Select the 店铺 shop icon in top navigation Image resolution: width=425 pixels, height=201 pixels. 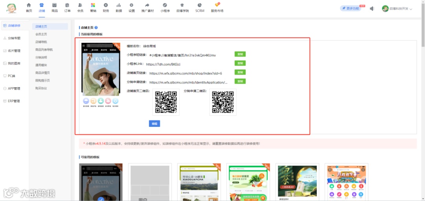pyautogui.click(x=41, y=5)
